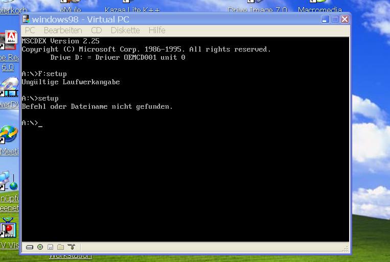Click the eMule desktop shortcut label
390x262 pixels.
(71, 10)
